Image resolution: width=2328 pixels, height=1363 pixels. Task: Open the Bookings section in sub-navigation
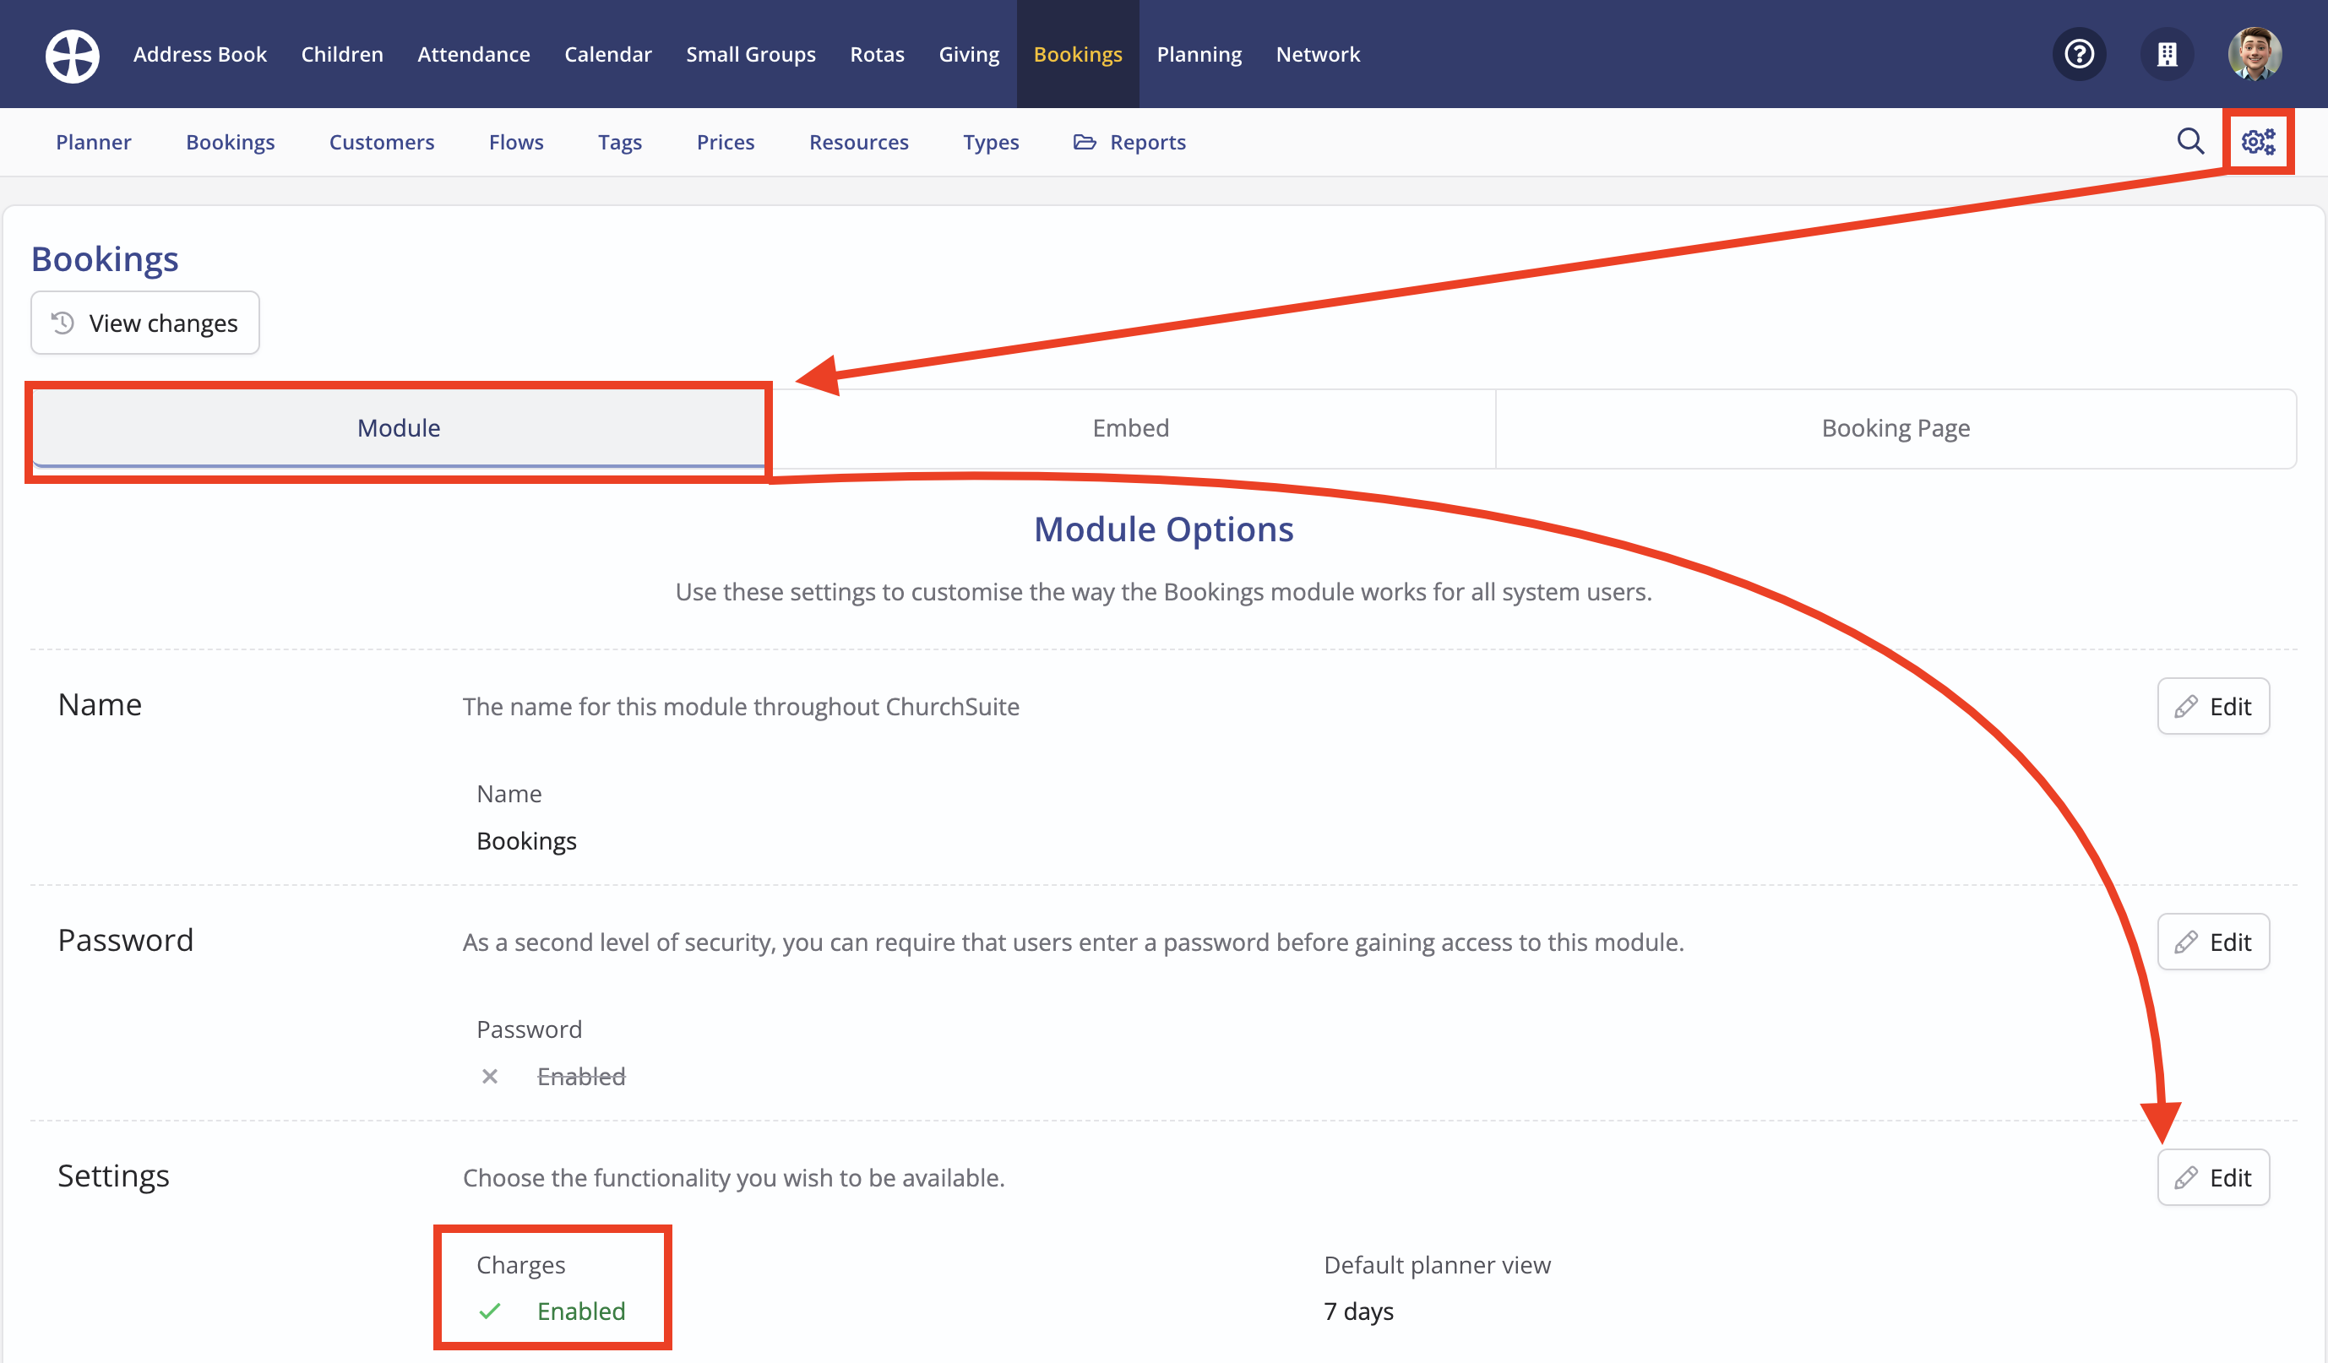(230, 142)
